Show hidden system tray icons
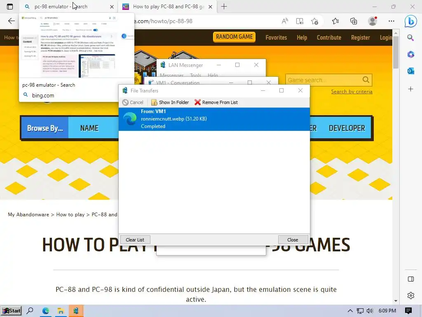 350,311
